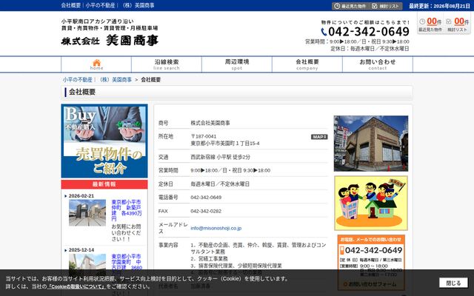Open 最近見た物件 00件 counter clock icon

click(422, 21)
